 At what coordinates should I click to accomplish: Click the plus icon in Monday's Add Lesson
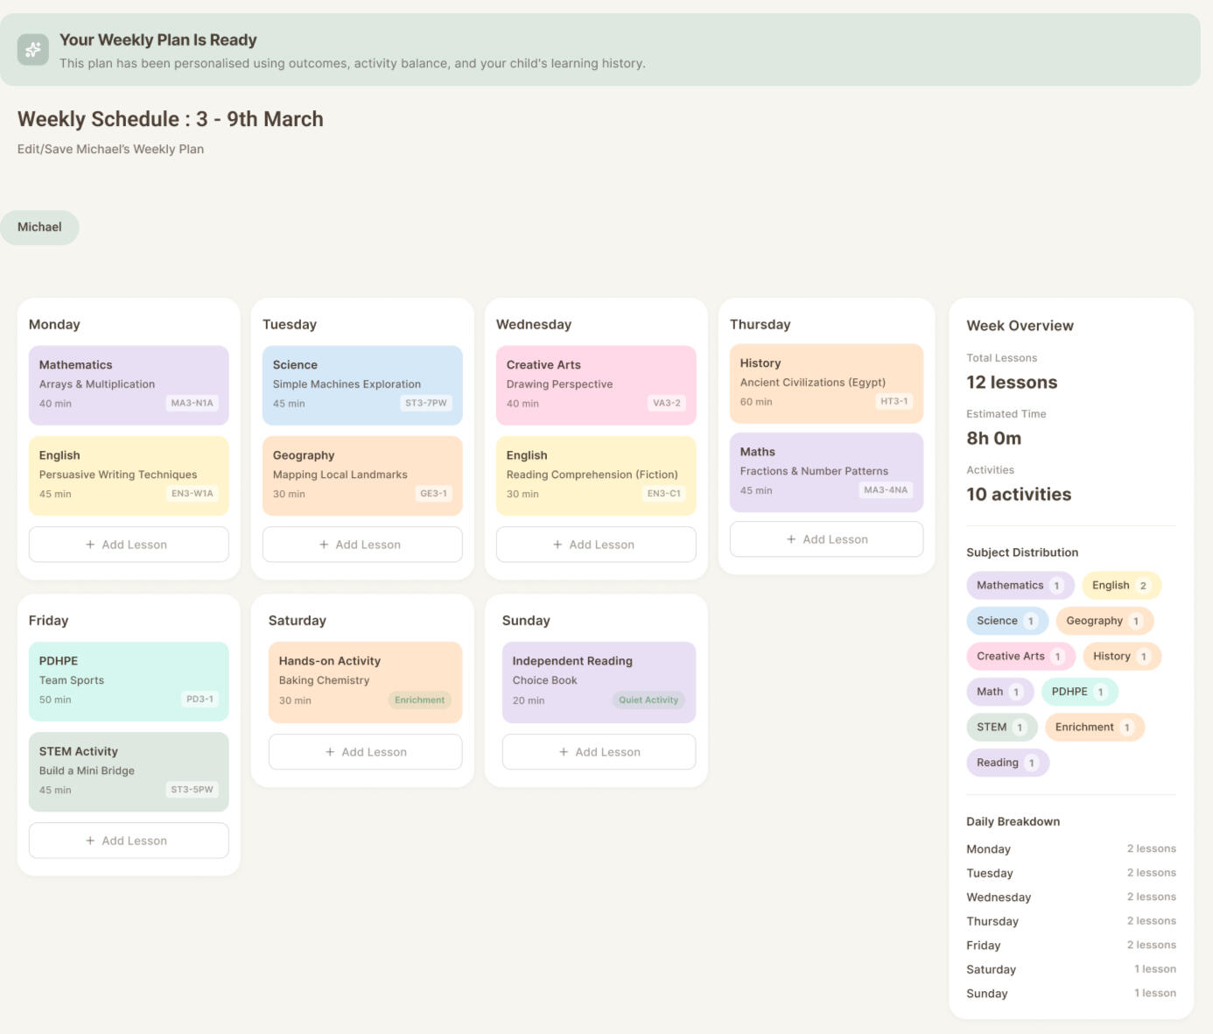[x=90, y=545]
